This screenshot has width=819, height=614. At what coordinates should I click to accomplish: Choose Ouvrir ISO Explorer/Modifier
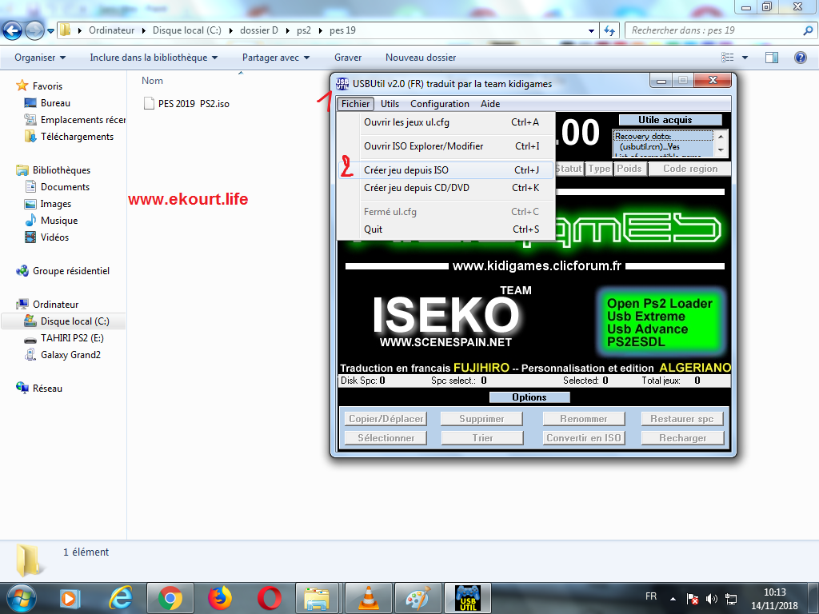tap(445, 146)
